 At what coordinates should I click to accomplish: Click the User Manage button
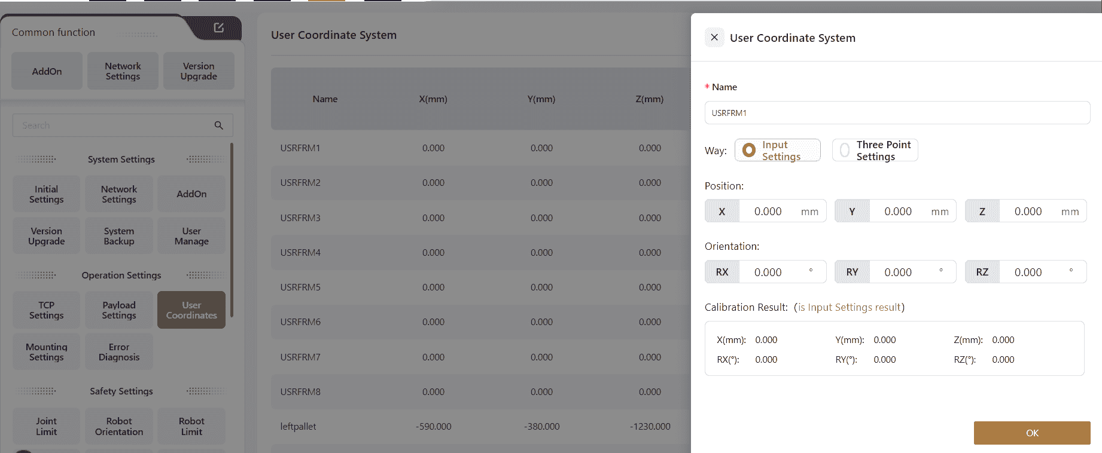coord(191,236)
